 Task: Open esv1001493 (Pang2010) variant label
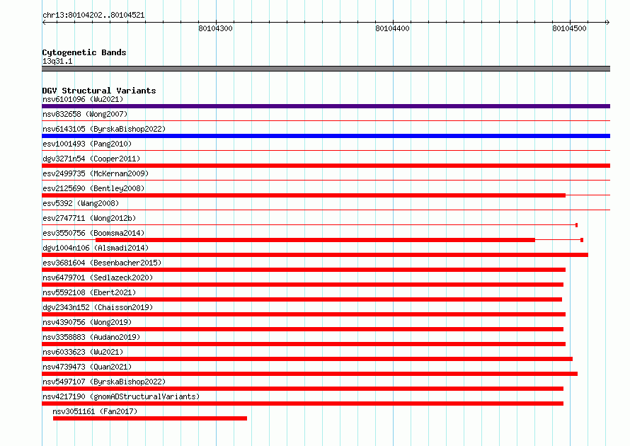coord(87,144)
